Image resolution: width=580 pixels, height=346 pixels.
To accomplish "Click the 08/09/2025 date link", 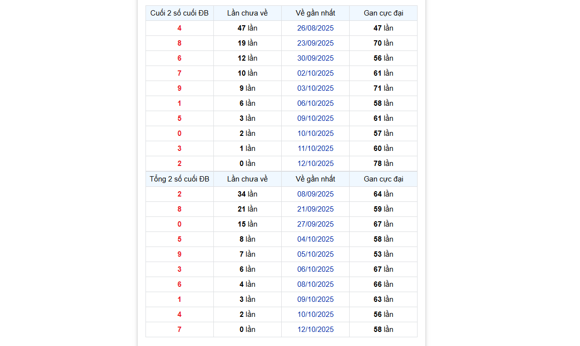I will (x=315, y=194).
